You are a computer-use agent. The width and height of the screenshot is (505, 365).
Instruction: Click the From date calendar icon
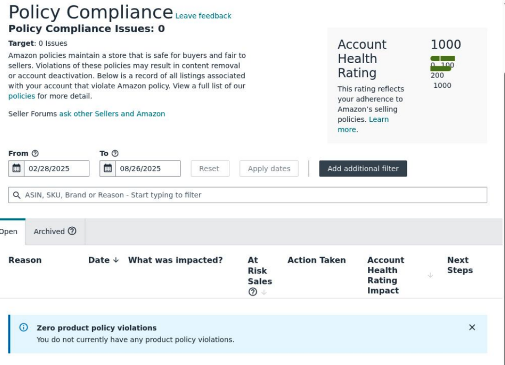click(x=16, y=169)
